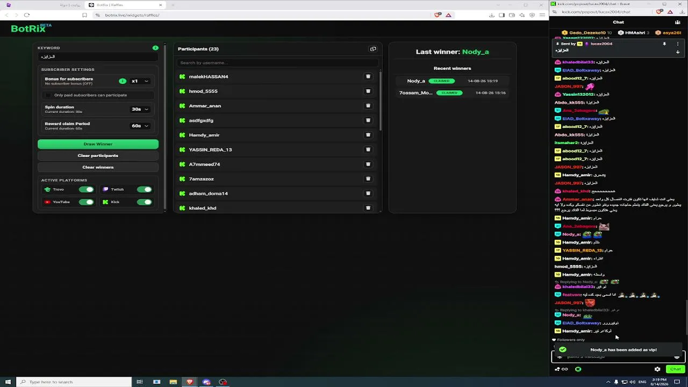
Task: Delete participant Ammar_anan via trash icon
Action: coord(368,106)
